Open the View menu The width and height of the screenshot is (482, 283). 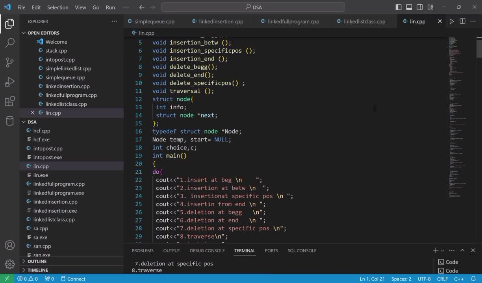coord(80,7)
